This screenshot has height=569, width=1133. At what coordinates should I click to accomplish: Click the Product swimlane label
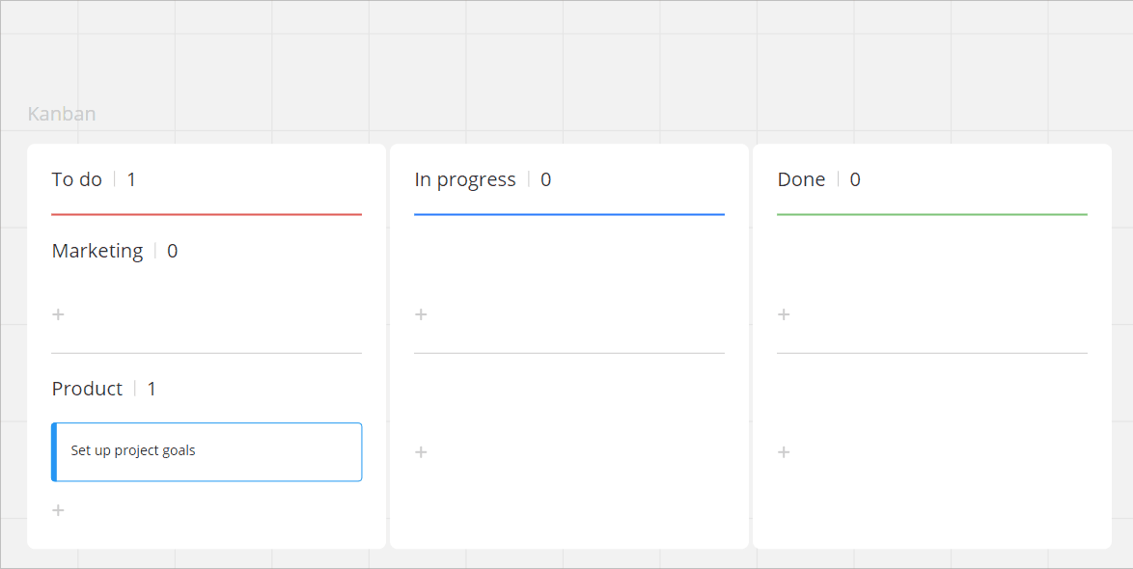coord(88,389)
